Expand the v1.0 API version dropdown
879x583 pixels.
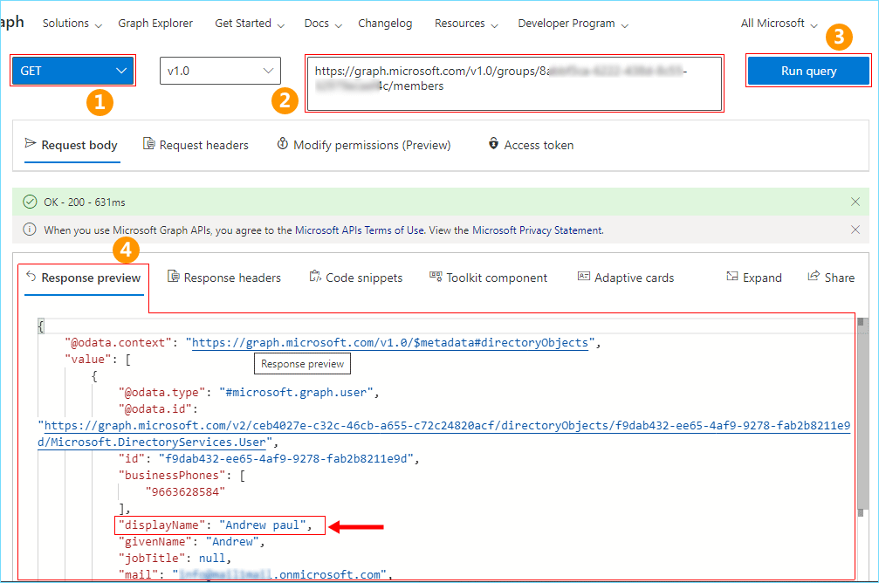pos(220,71)
